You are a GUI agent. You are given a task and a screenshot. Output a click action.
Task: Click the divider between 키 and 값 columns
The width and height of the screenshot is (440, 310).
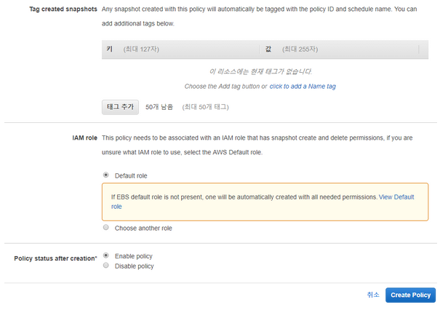tap(260, 49)
